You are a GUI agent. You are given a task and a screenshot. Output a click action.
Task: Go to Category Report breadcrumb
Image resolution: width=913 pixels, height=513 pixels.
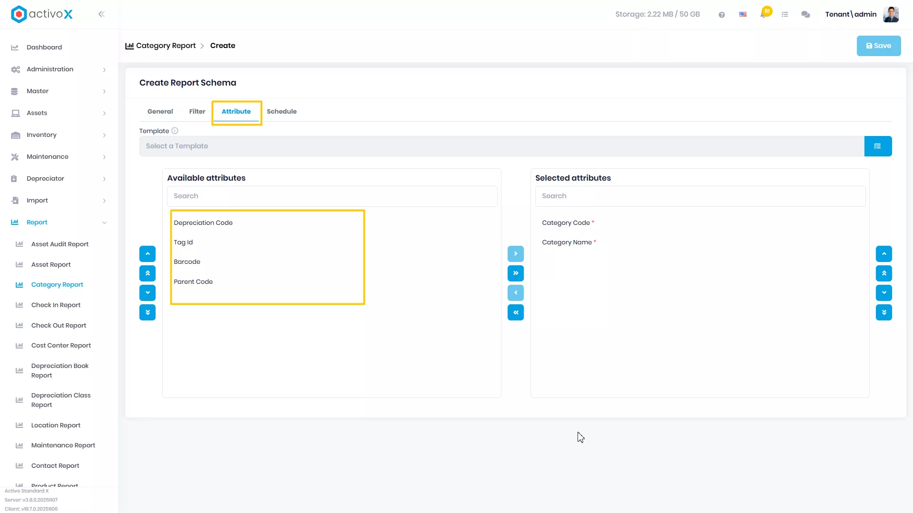click(x=166, y=46)
